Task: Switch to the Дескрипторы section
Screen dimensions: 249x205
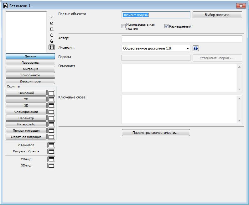Action: click(30, 81)
